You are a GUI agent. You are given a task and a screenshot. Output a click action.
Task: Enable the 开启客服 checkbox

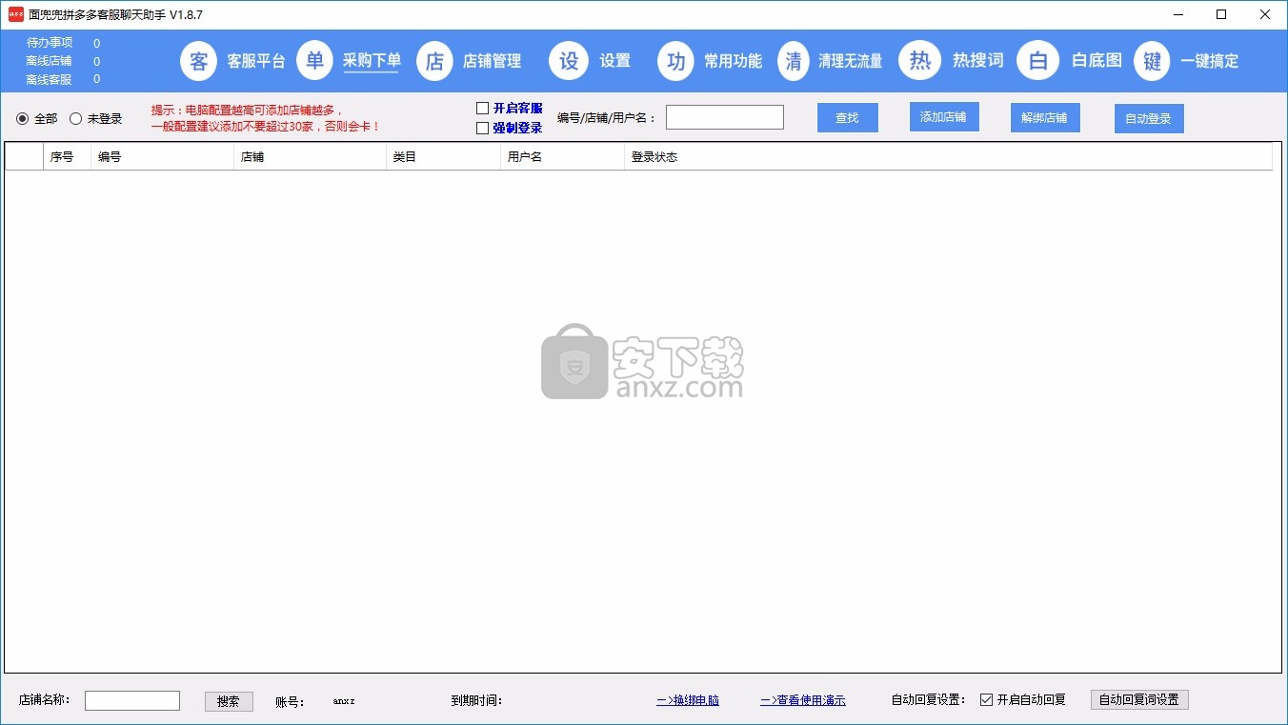[482, 109]
